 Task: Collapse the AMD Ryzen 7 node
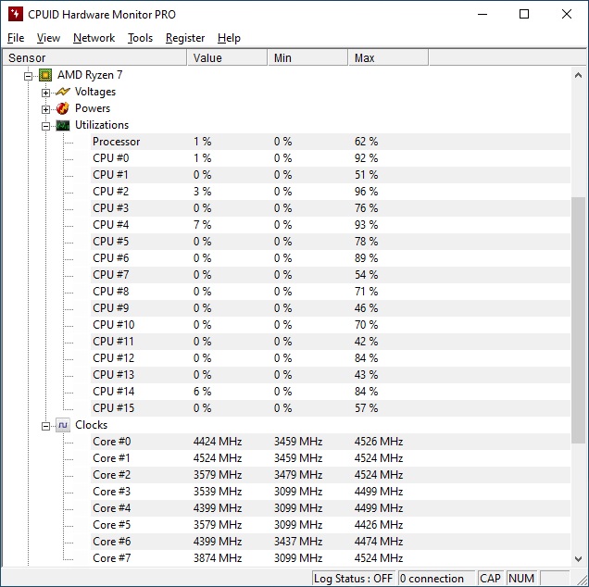click(x=28, y=76)
